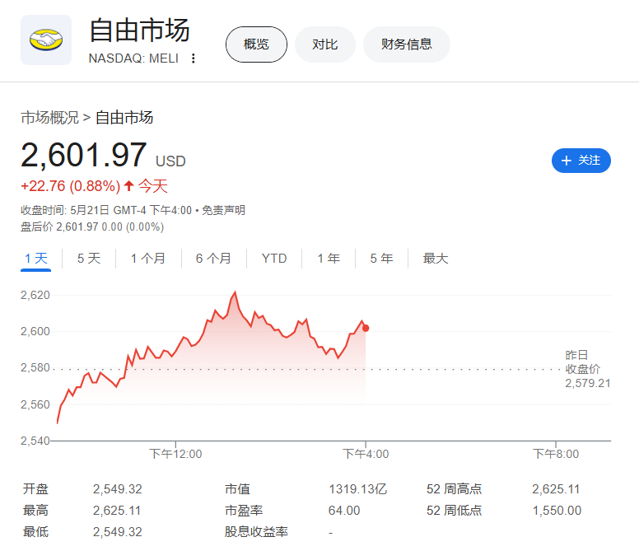
Task: Choose the 6 个月 chart range
Action: (213, 259)
